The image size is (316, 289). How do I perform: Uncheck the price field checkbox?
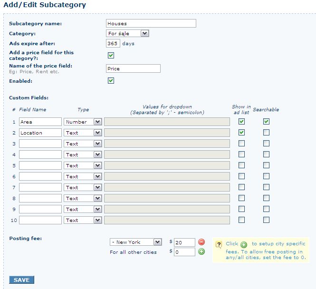point(111,55)
